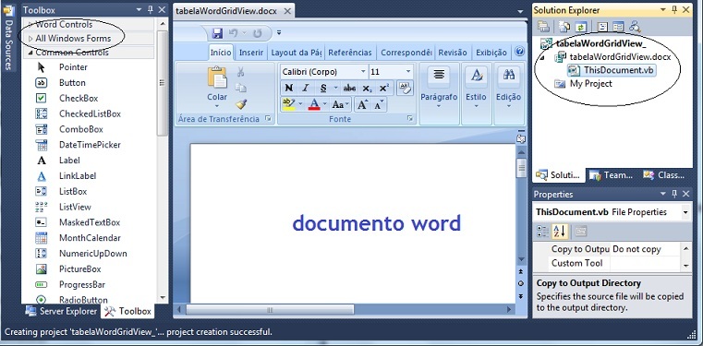
Task: Click the red font color swatch button
Action: 314,104
